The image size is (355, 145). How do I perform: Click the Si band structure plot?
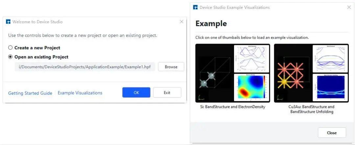(x=251, y=58)
